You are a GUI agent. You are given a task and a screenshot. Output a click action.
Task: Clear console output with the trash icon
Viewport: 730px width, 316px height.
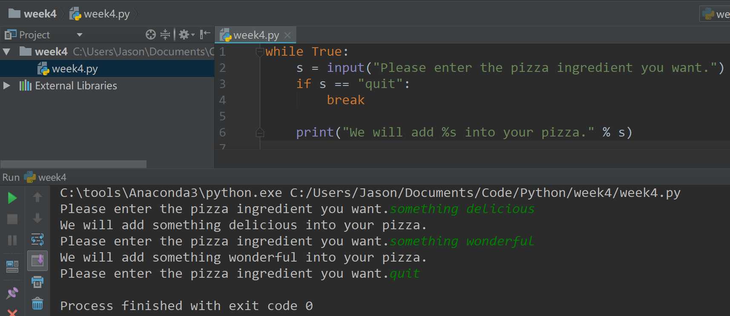click(x=37, y=303)
